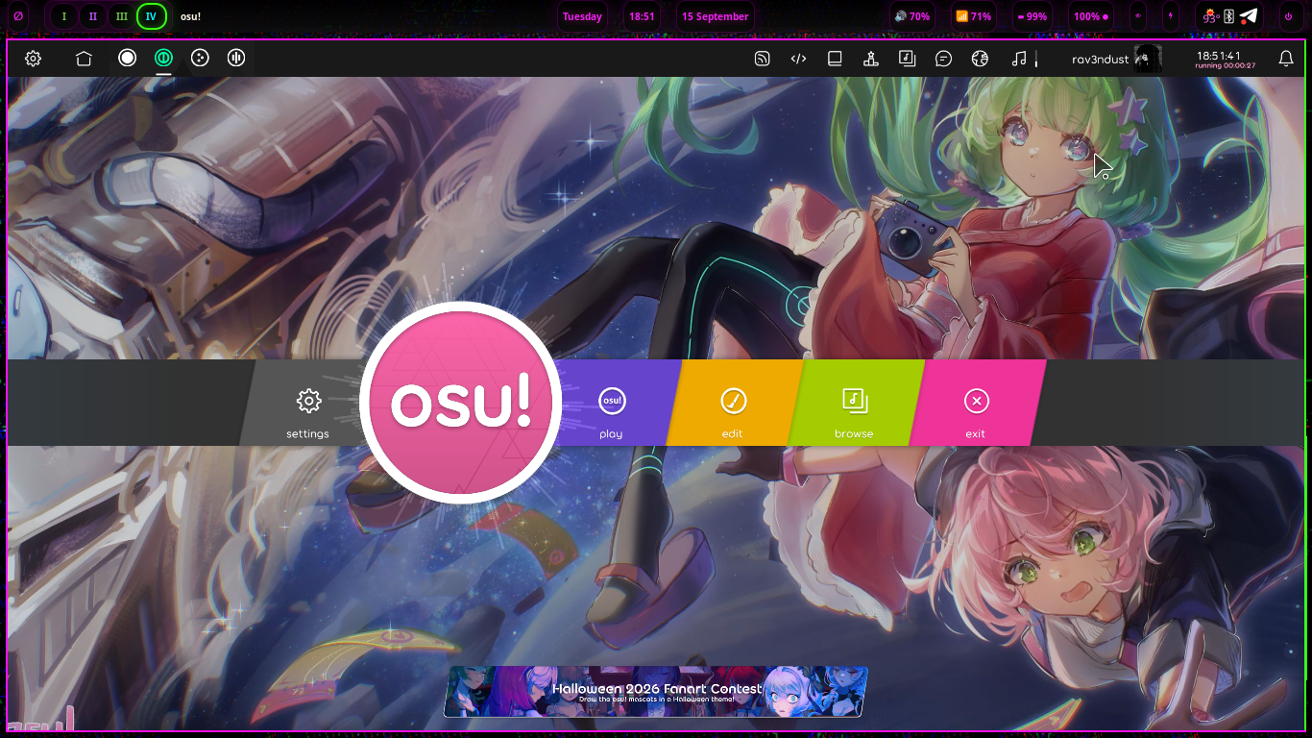Open the Halloween 2026 Fanart Contest banner
The height and width of the screenshot is (738, 1312).
[x=656, y=692]
